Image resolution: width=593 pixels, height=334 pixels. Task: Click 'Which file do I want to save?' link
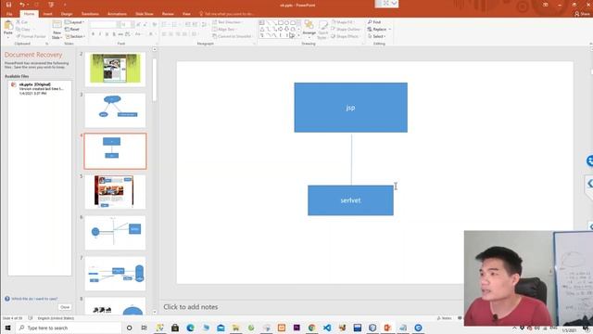coord(35,299)
